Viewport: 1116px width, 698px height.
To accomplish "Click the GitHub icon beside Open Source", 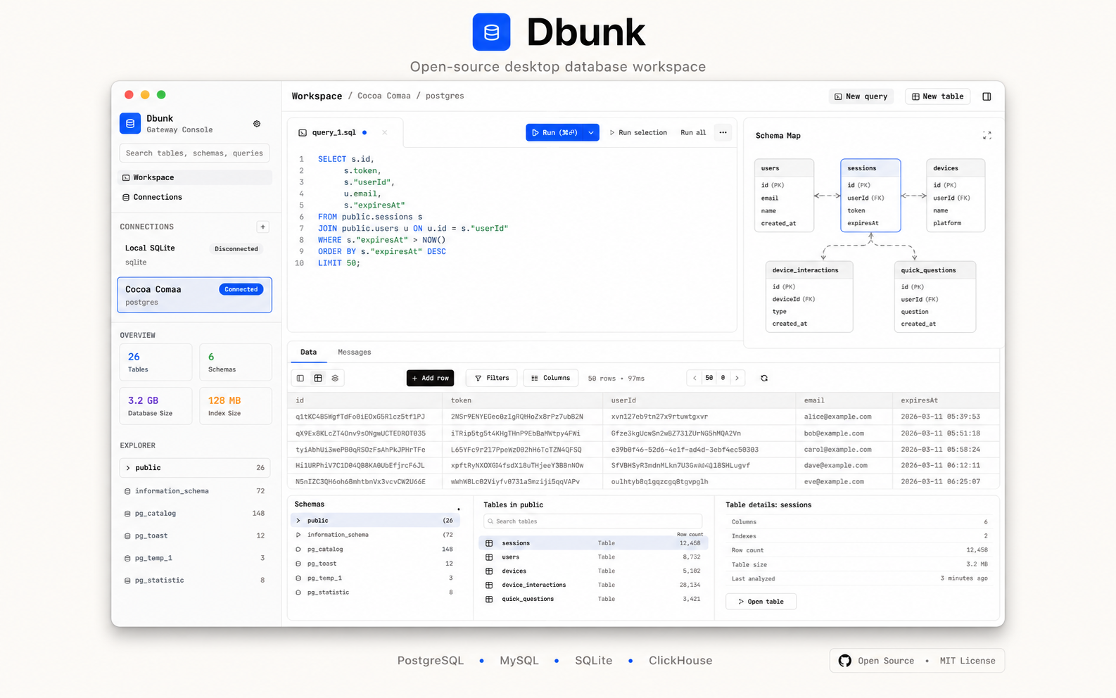I will pyautogui.click(x=845, y=661).
